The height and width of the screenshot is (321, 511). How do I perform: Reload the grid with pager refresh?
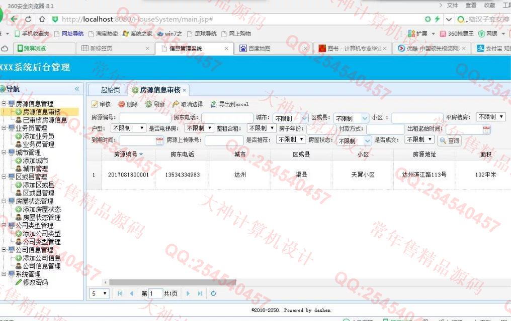[x=213, y=294]
